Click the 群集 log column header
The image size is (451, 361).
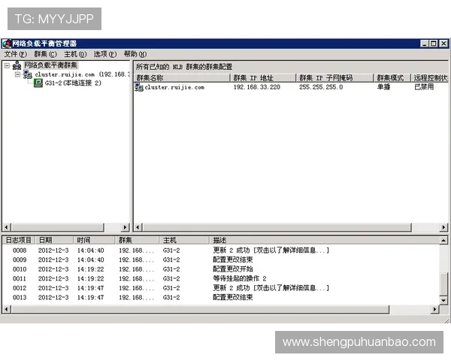137,240
